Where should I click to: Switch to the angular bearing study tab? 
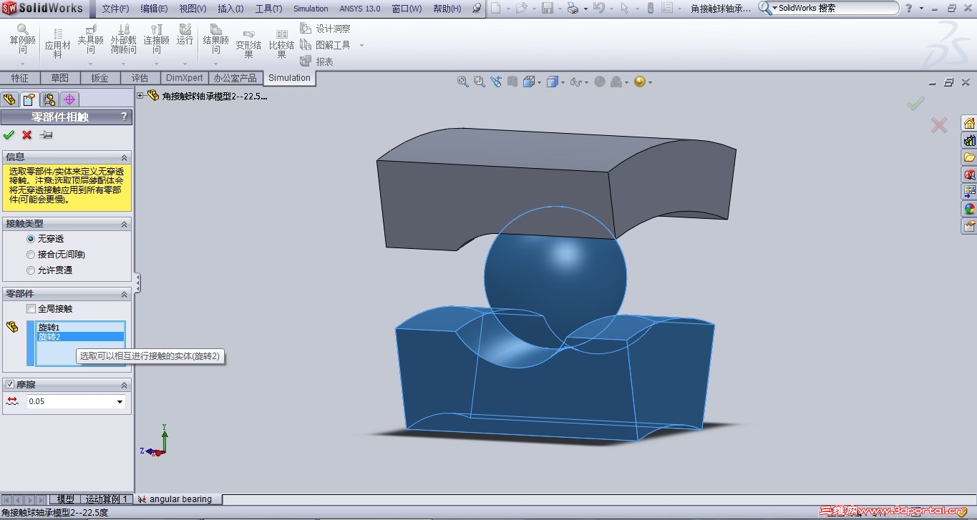(178, 499)
